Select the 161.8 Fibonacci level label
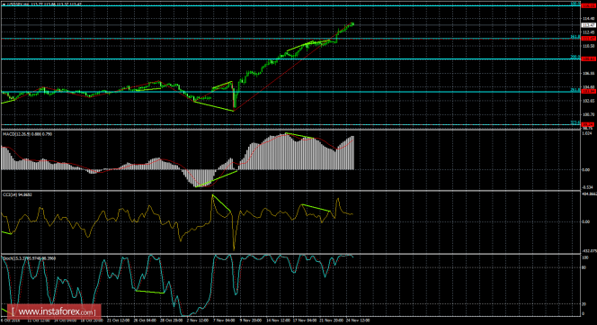The height and width of the screenshot is (325, 597). [575, 37]
